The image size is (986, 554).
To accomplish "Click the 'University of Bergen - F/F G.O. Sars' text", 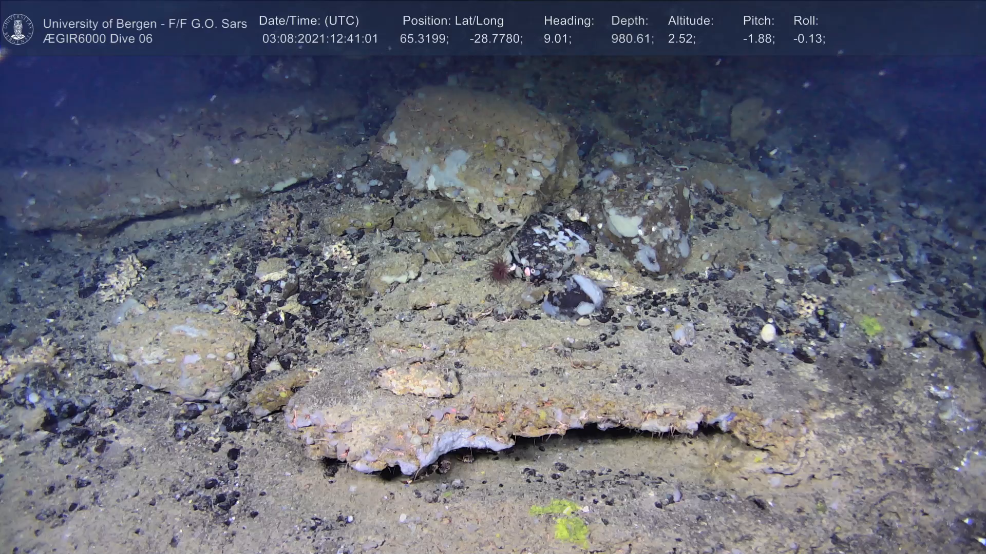I will pyautogui.click(x=145, y=24).
